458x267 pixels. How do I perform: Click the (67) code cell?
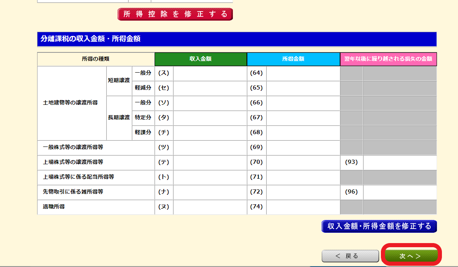coord(256,118)
